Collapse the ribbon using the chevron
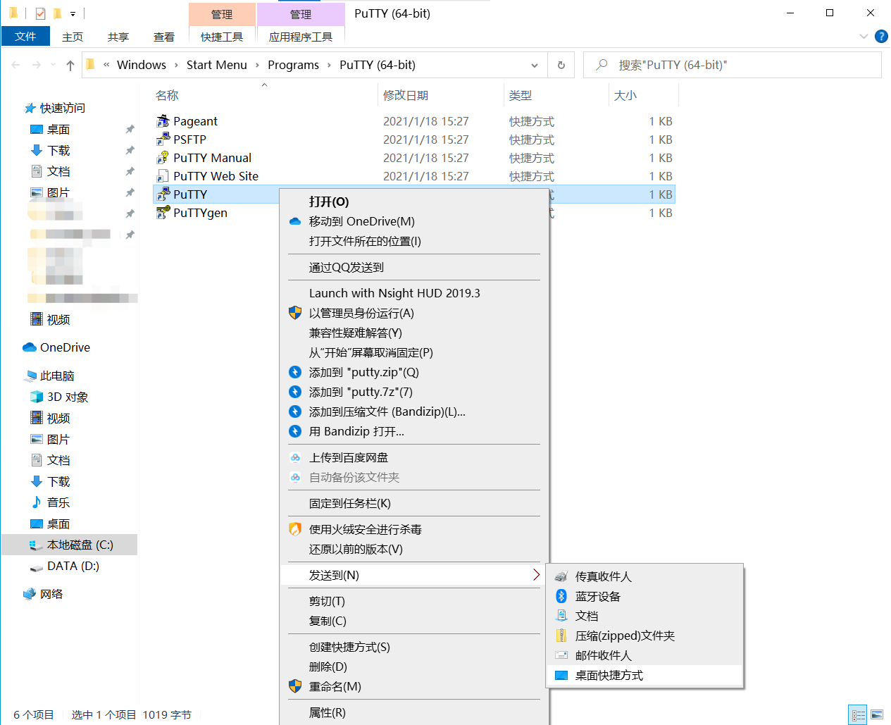 coord(864,36)
